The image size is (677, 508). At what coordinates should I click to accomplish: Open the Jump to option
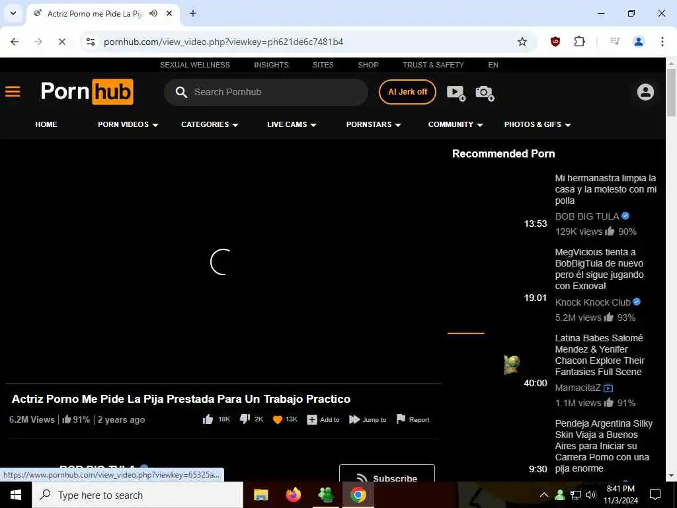pos(368,419)
